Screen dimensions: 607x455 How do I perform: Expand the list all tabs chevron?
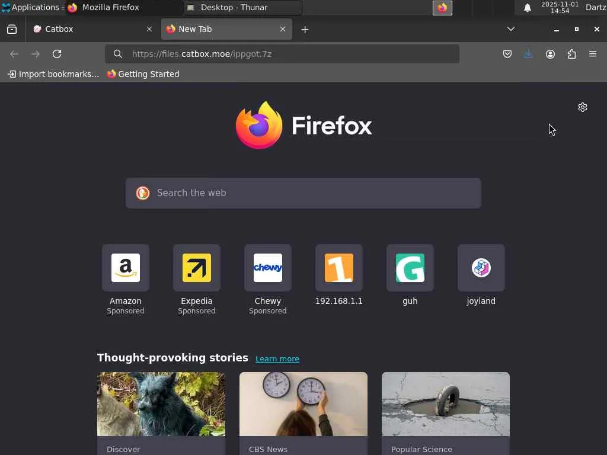pos(511,29)
